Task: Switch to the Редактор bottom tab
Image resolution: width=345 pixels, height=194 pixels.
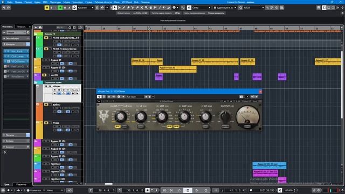Action: 22,184
